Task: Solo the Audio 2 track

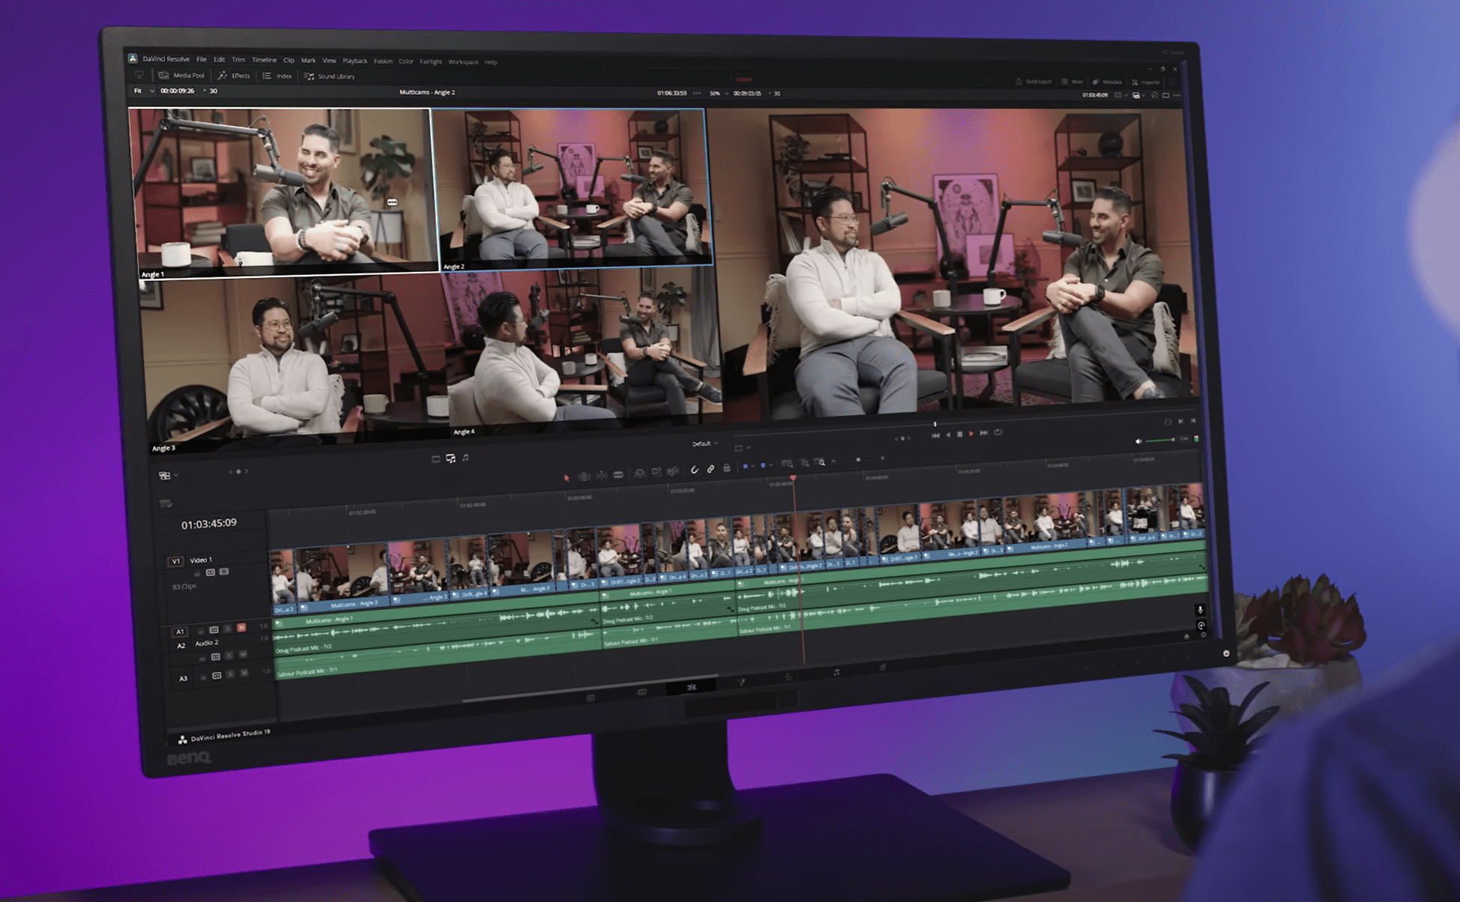Action: [x=229, y=656]
